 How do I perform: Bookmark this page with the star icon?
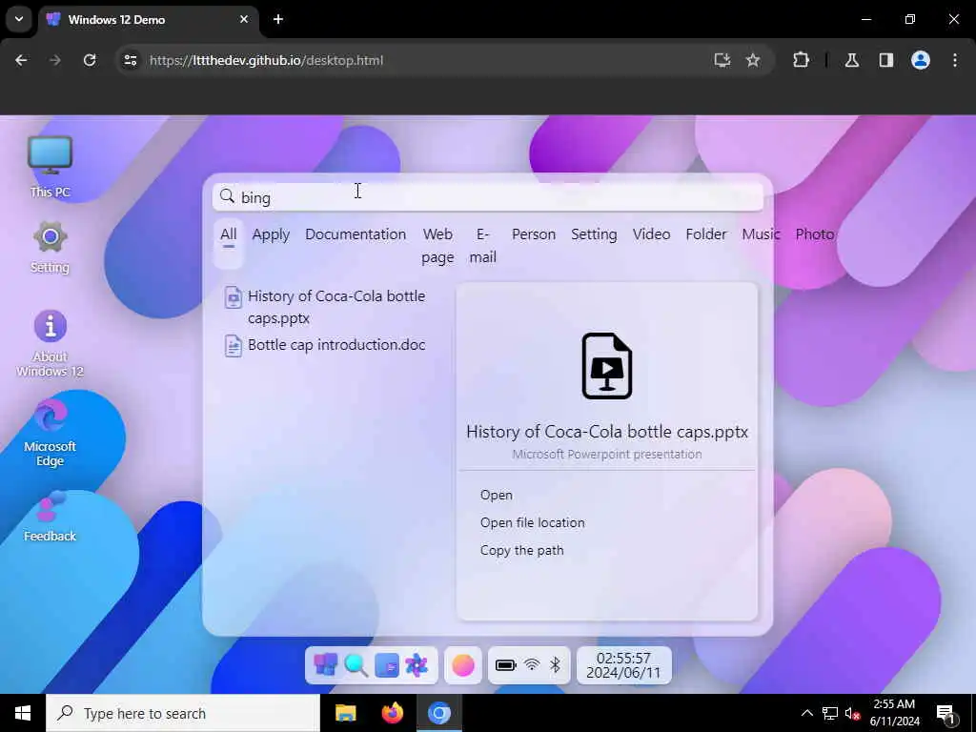pos(753,60)
